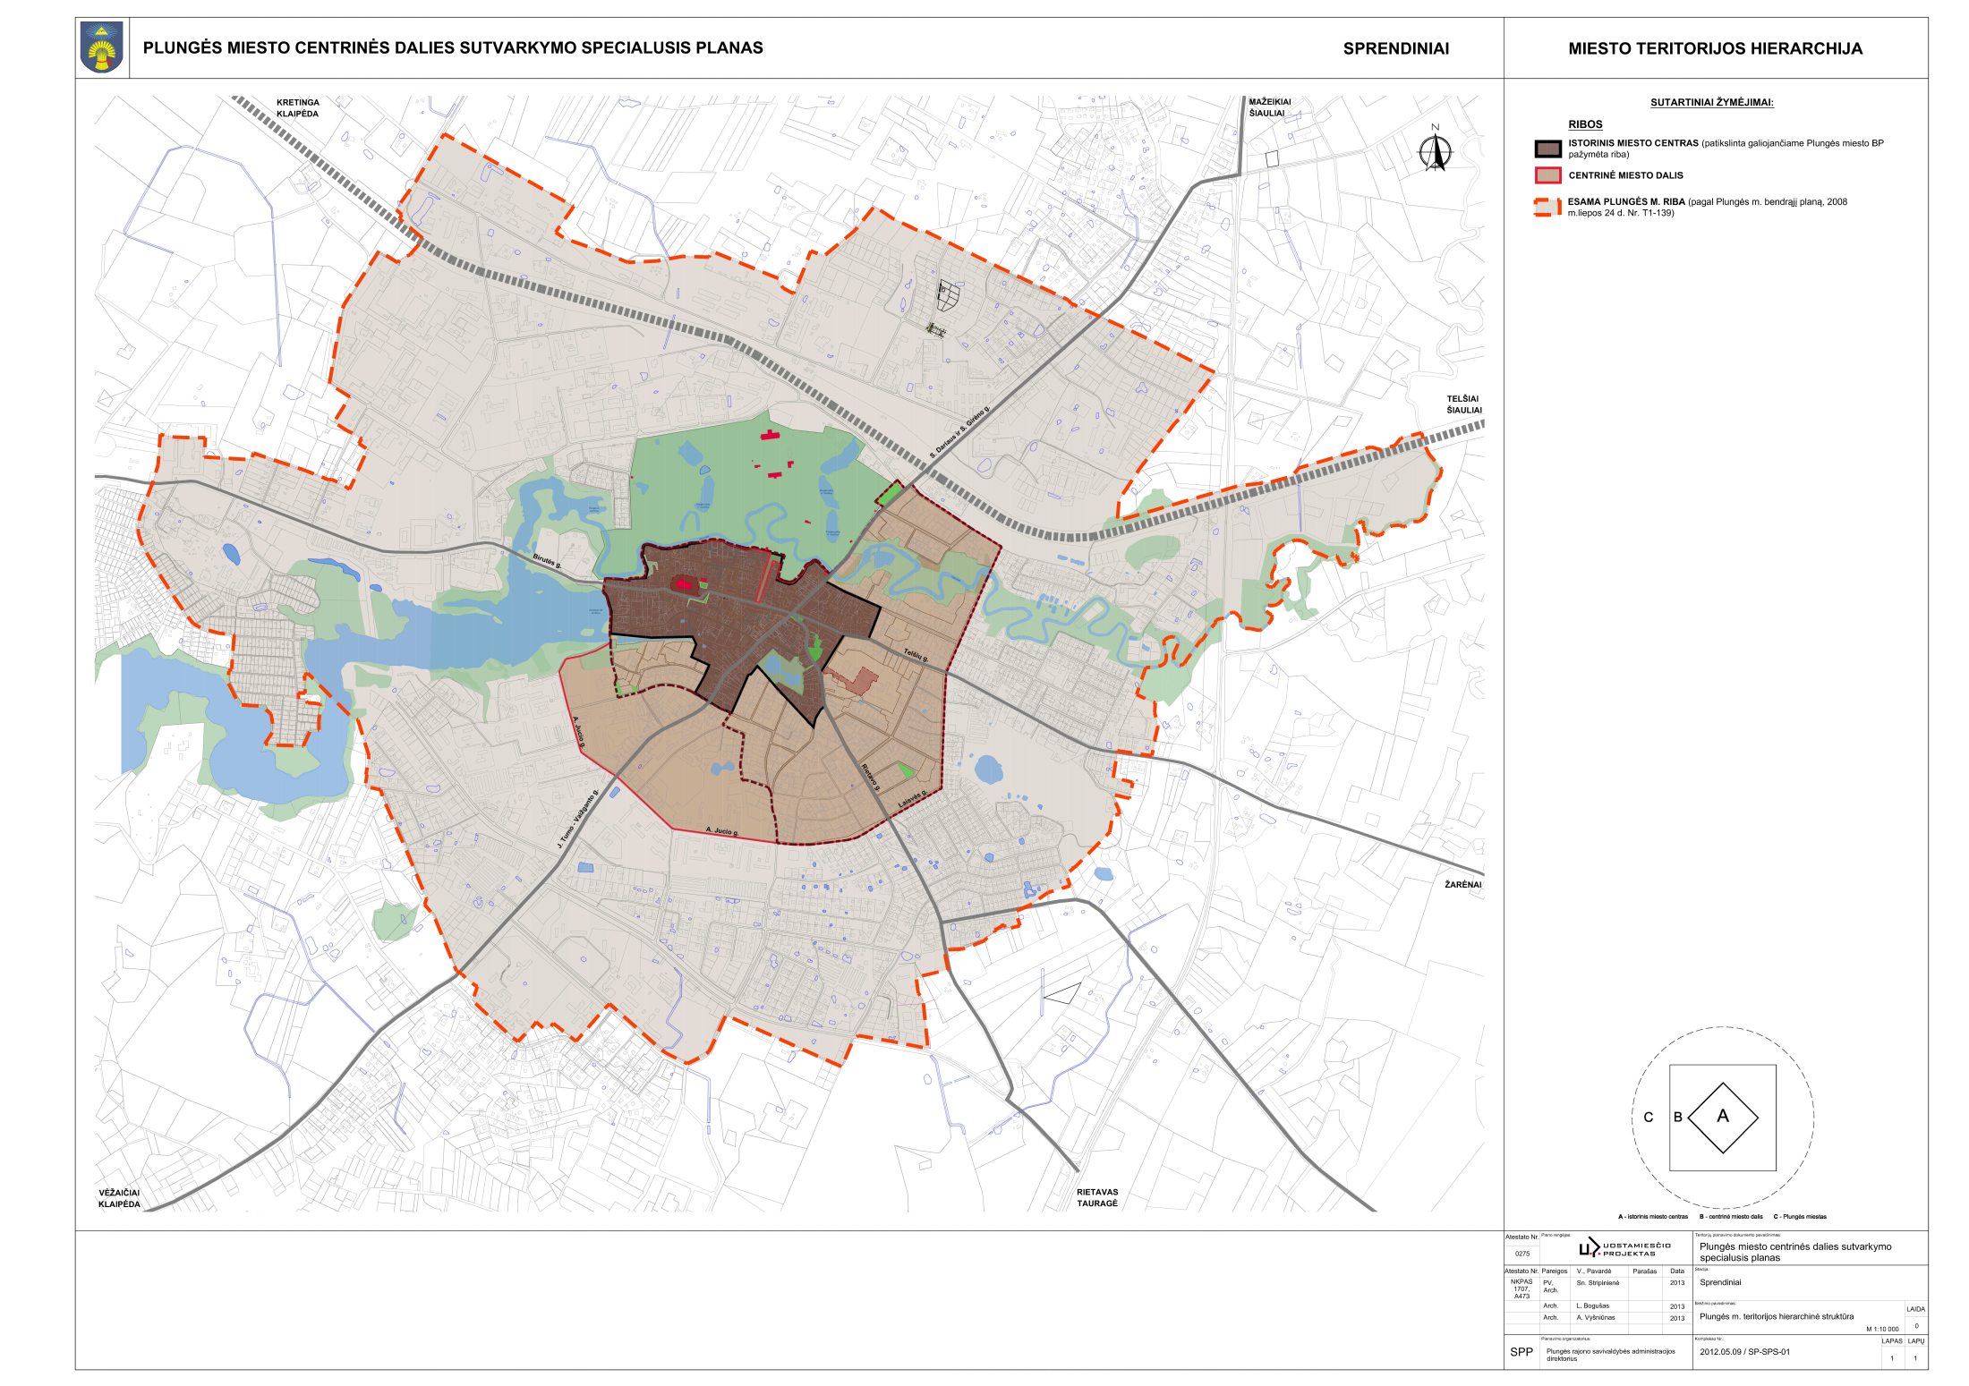Screen dimensions: 1969x1386
Task: Click the 'VĖŽAIČIAI KLAIPĖDA' direction label
Action: pyautogui.click(x=119, y=1198)
